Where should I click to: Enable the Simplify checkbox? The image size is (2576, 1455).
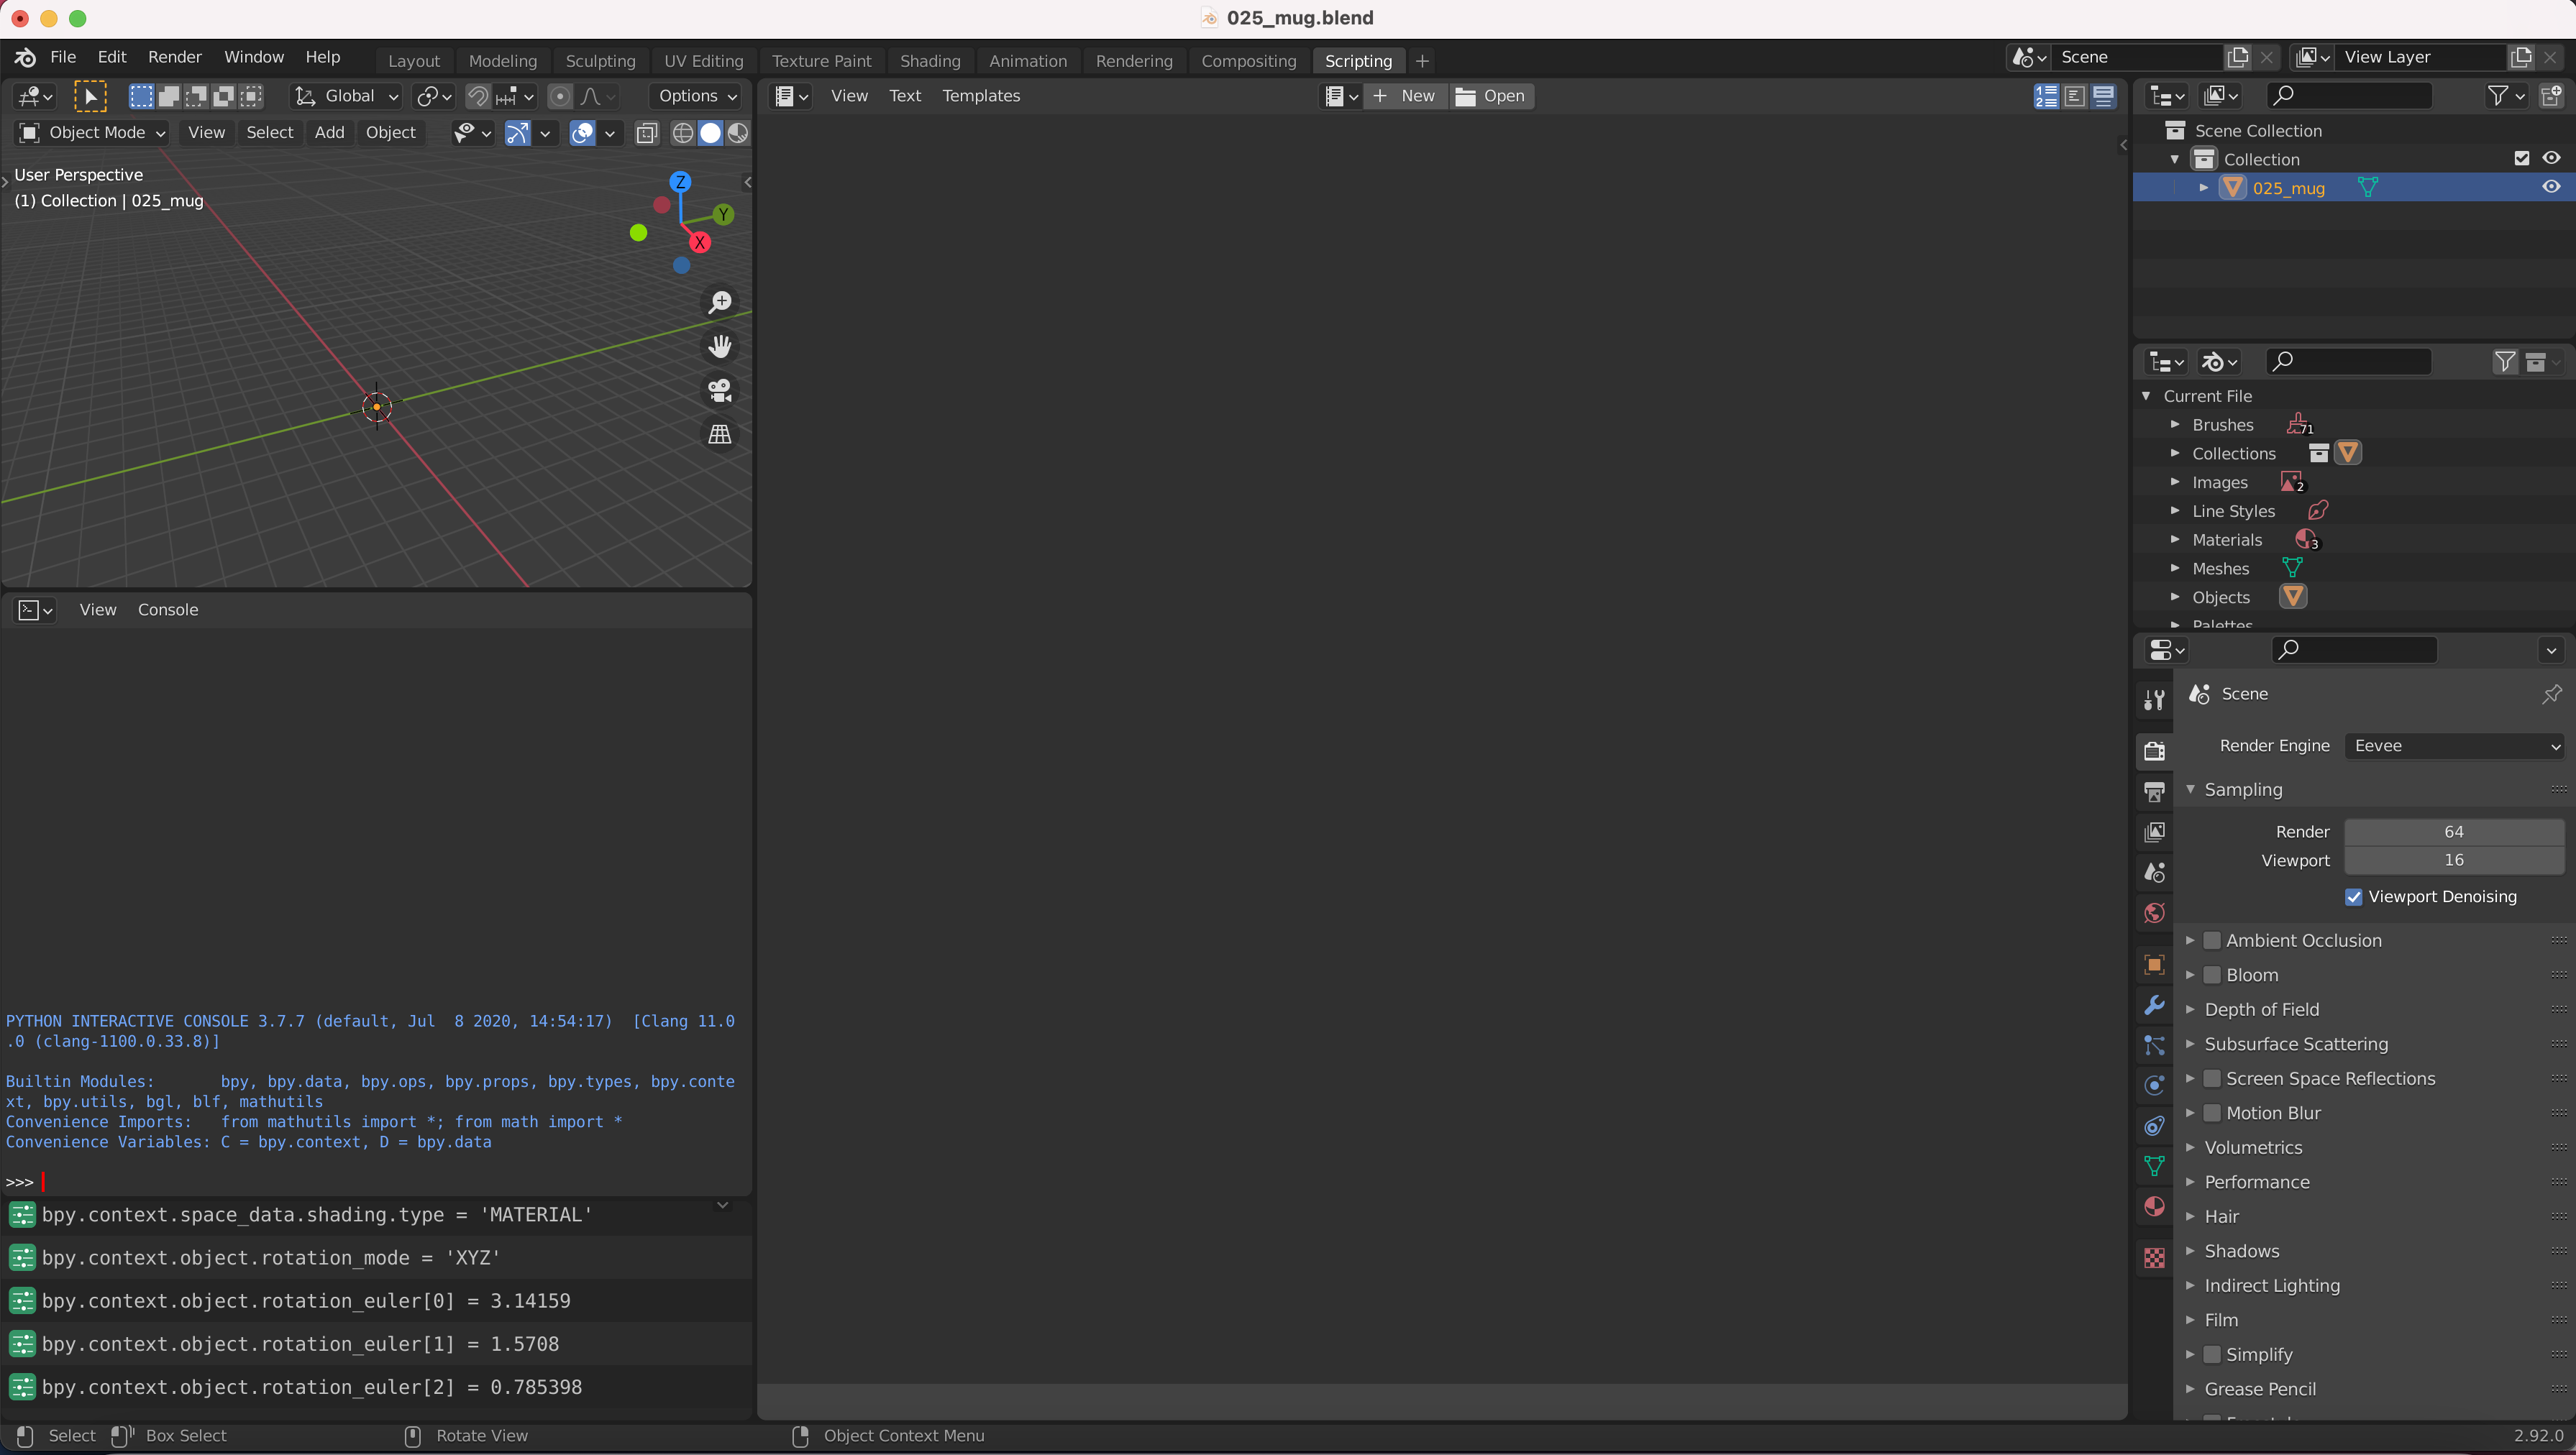[x=2212, y=1354]
